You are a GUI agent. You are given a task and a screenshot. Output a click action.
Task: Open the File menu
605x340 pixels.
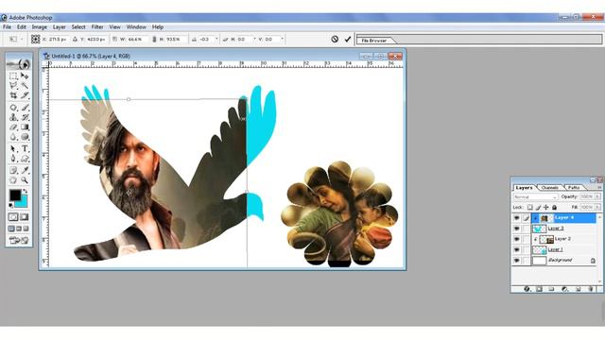[x=7, y=27]
